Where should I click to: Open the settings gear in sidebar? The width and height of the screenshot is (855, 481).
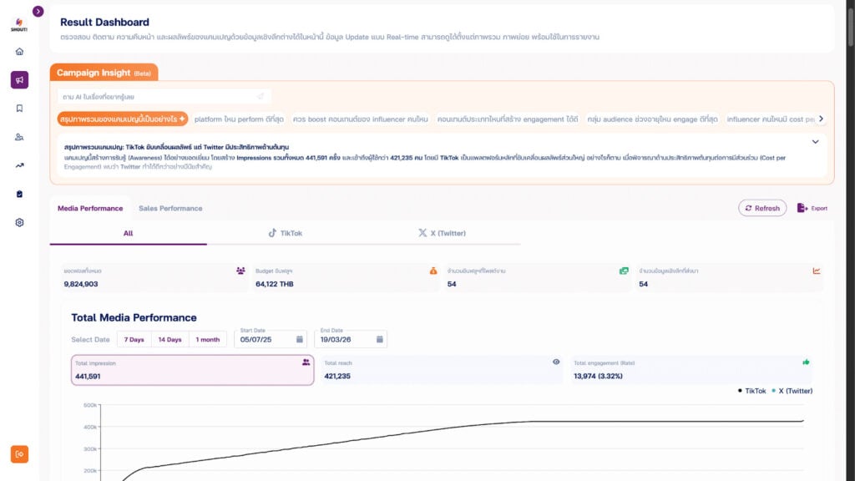20,222
